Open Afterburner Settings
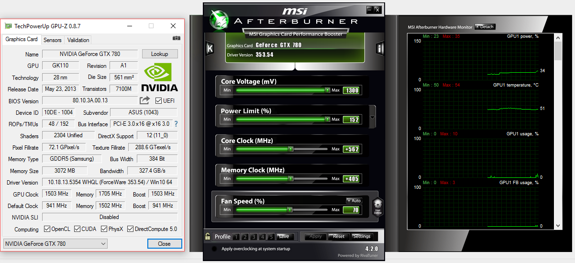575x263 pixels. (362, 236)
